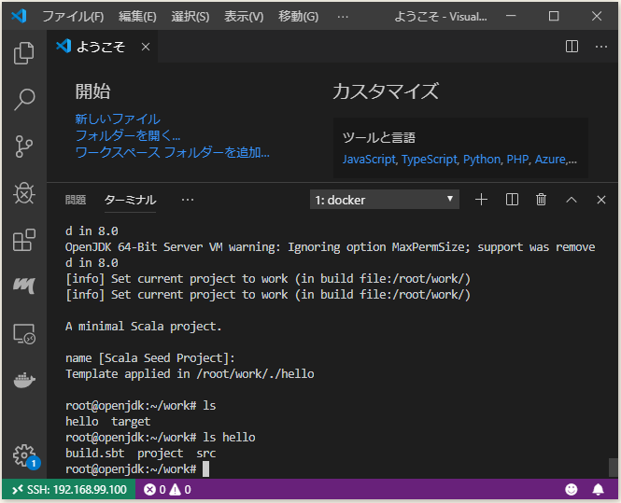Open the Run and Debug view
The height and width of the screenshot is (503, 621).
[x=24, y=193]
